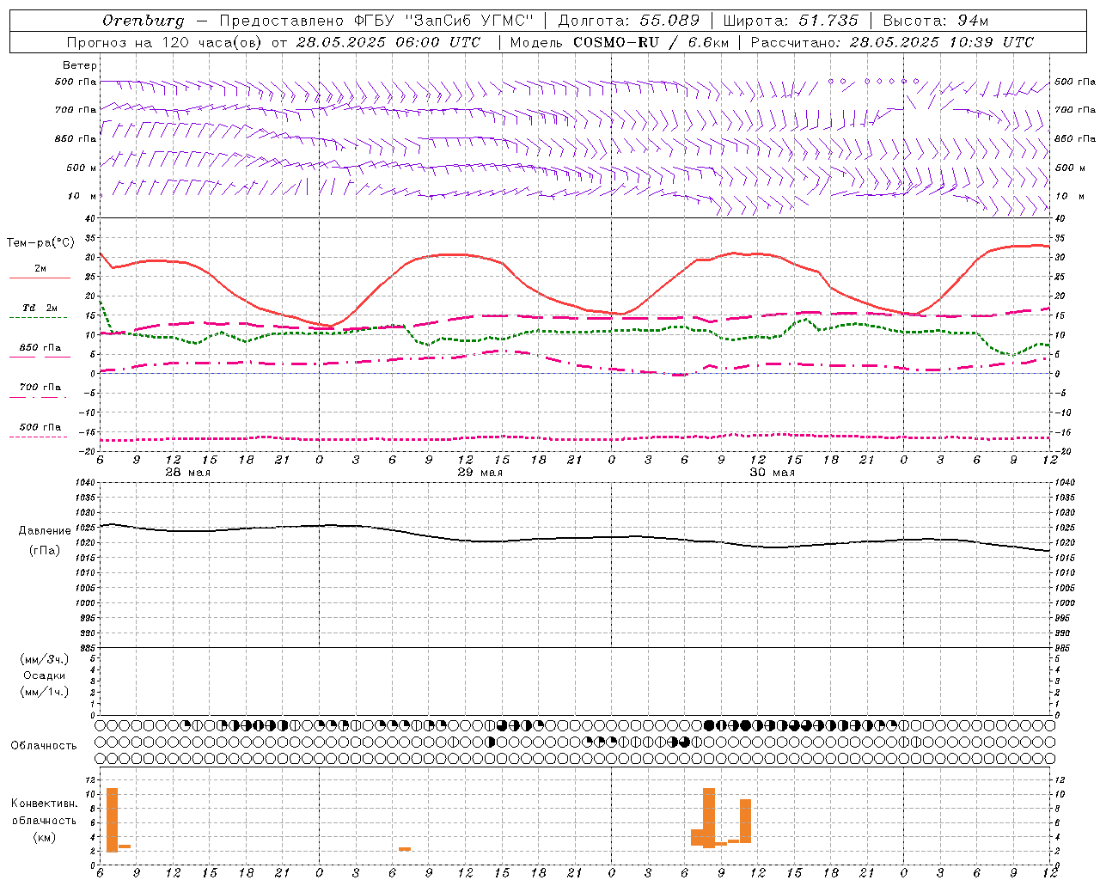This screenshot has height=880, width=1100.
Task: Click the 30 мая date label
Action: (x=772, y=473)
